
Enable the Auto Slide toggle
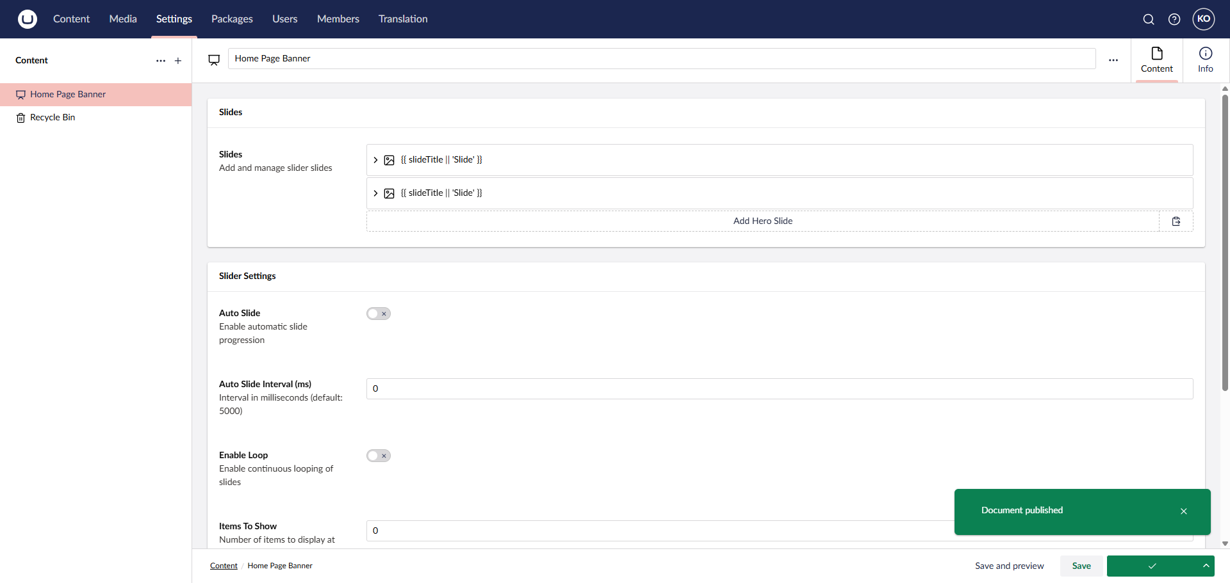click(x=378, y=314)
